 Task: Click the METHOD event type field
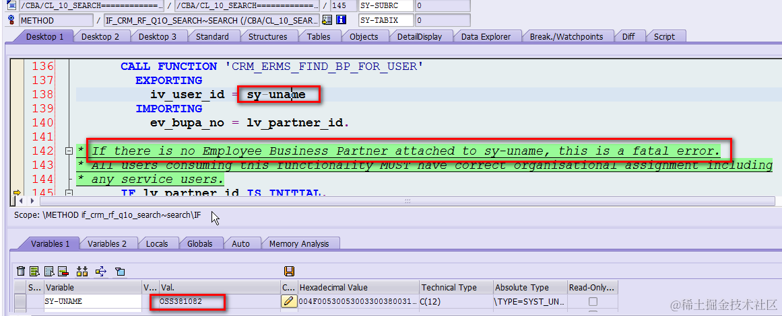[56, 20]
